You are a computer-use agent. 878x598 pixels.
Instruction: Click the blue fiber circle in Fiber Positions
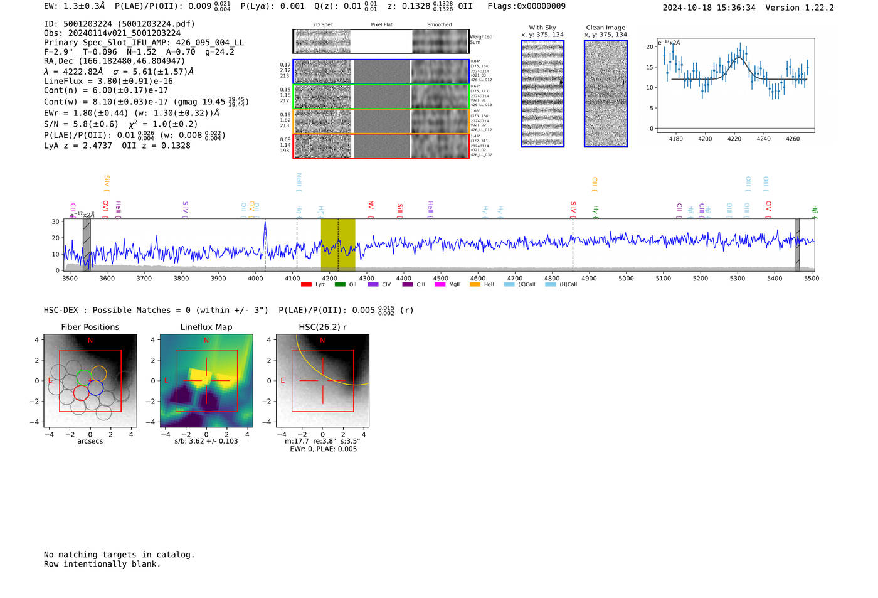(x=95, y=387)
